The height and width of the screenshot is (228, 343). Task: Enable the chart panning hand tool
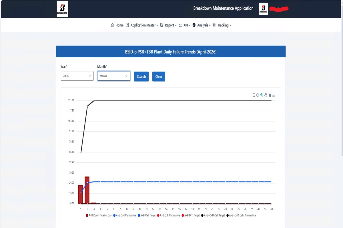[x=266, y=95]
